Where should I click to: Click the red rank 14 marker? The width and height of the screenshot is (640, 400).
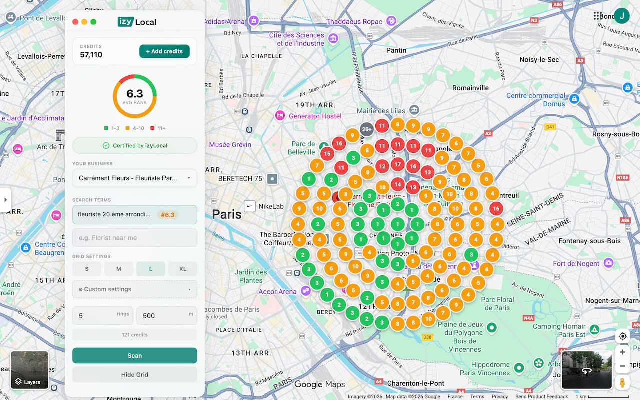[398, 184]
